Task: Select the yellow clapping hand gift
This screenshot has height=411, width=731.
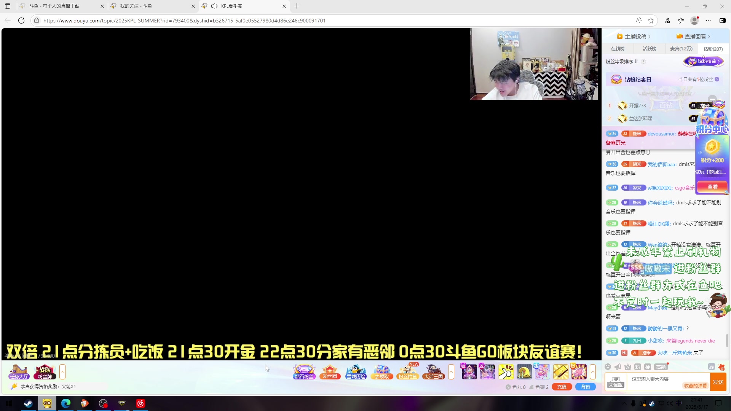Action: click(506, 372)
